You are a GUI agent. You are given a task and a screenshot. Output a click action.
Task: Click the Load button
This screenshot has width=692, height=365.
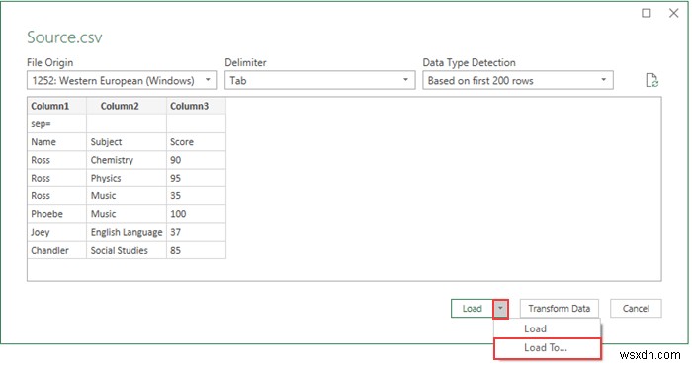point(472,309)
